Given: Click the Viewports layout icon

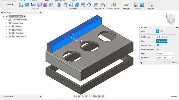Looking at the screenshot, I should coord(103,96).
